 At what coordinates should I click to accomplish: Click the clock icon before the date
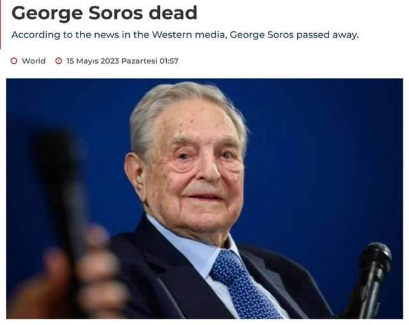click(59, 61)
